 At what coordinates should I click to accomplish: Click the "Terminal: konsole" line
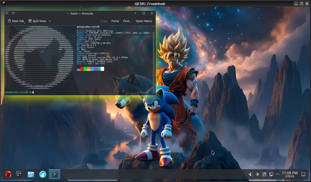pos(87,56)
